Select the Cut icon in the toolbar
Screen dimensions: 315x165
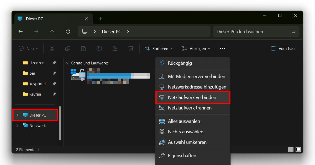coord(52,48)
